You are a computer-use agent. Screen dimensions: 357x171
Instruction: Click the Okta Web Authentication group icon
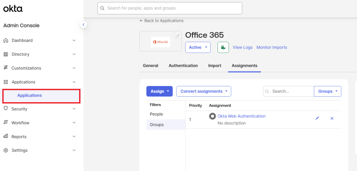coord(212,116)
